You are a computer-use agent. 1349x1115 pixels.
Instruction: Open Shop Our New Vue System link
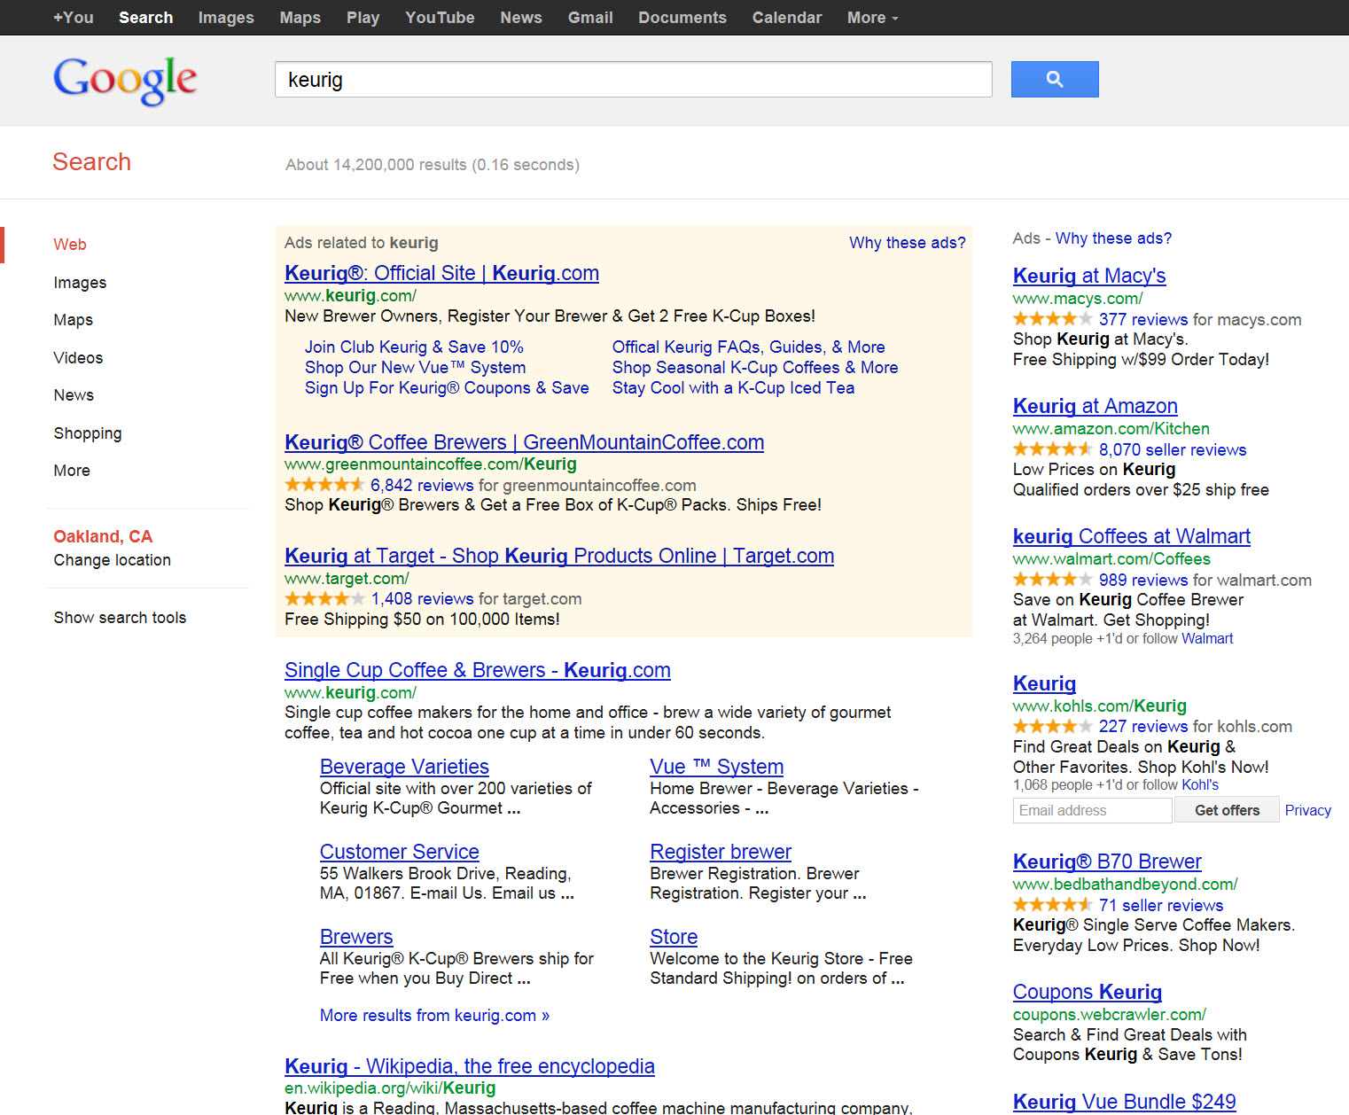[x=415, y=368]
